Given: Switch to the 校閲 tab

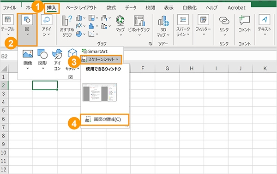Looking at the screenshot, I should point(150,8).
